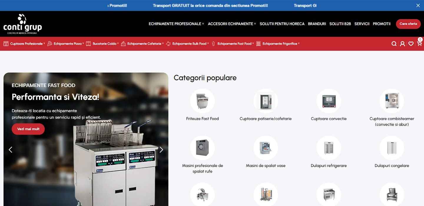424x206 pixels.
Task: Click the Conti Grup logo
Action: coord(23,24)
